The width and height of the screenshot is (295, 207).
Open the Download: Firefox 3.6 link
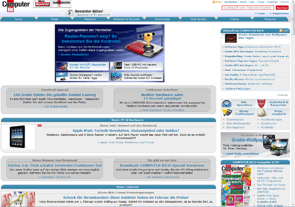[55, 177]
